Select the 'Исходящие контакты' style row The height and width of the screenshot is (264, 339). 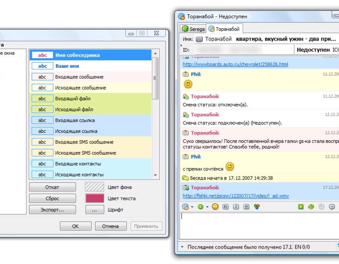click(x=90, y=174)
